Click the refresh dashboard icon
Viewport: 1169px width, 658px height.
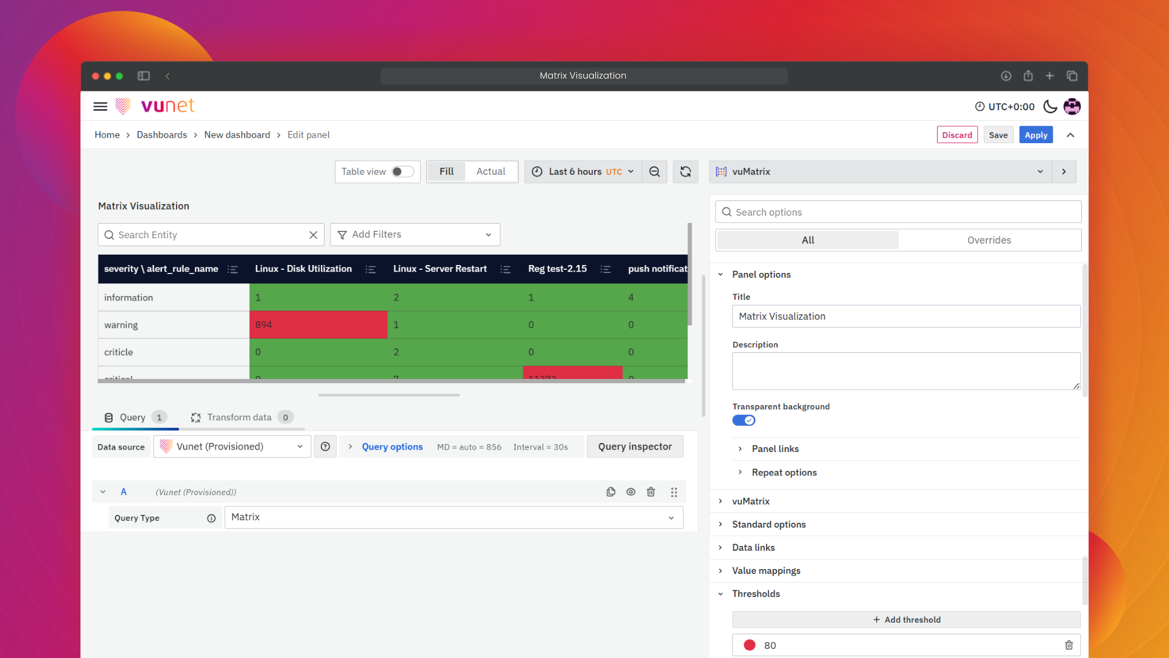point(686,172)
